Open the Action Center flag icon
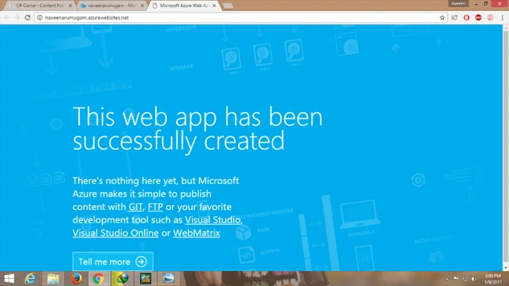 pyautogui.click(x=456, y=279)
